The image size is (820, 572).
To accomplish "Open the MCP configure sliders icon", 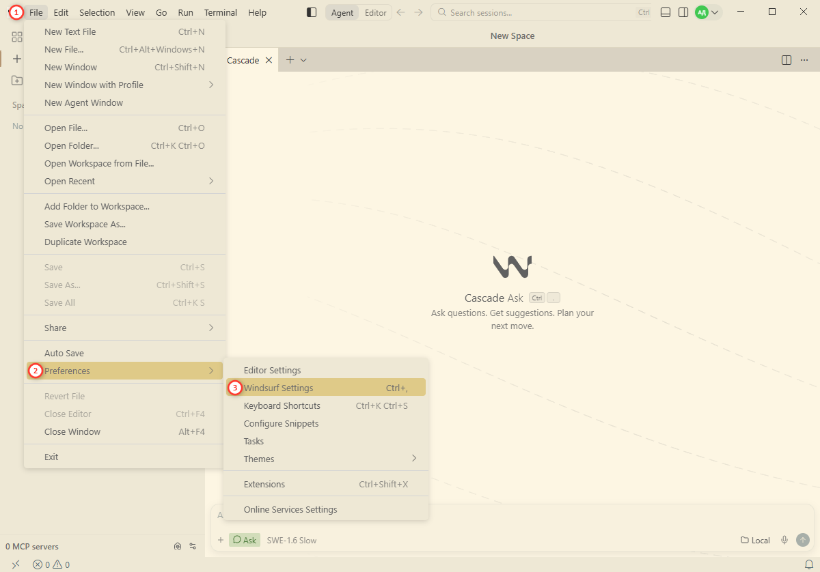I will (193, 546).
